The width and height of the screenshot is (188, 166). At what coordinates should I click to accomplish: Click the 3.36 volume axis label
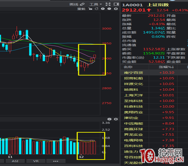pyautogui.click(x=106, y=123)
